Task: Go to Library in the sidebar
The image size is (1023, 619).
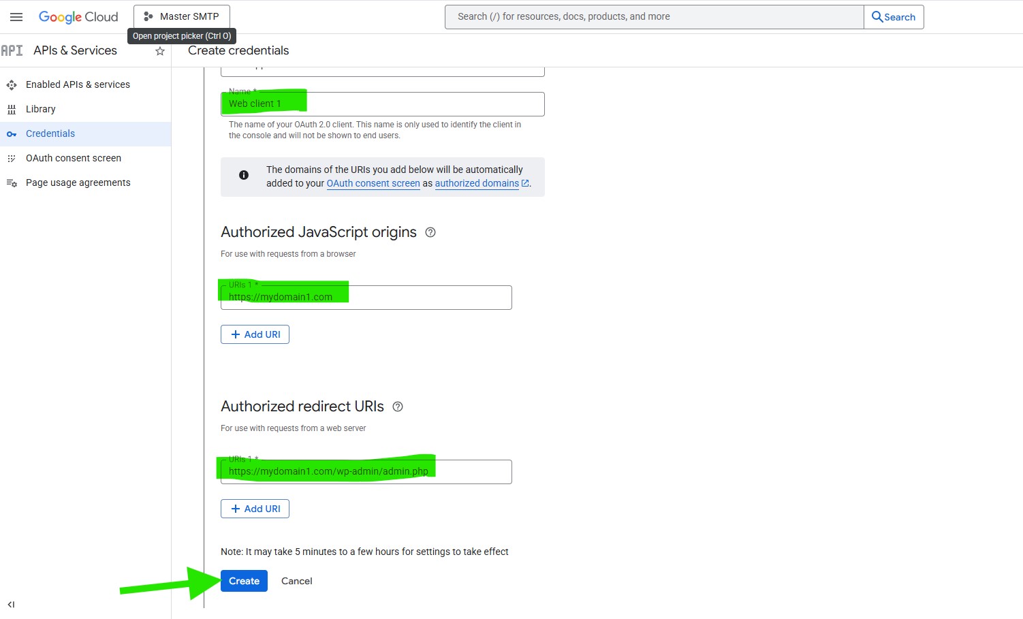Action: pyautogui.click(x=41, y=109)
